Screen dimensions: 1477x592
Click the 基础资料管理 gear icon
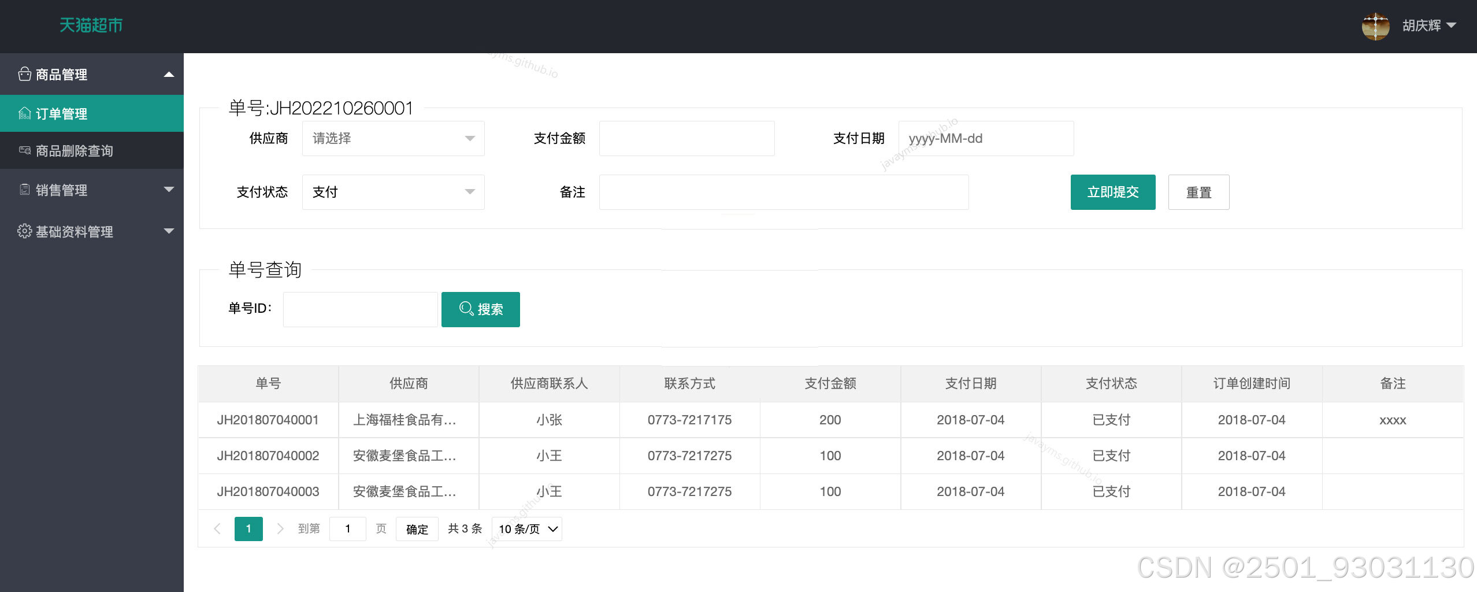24,231
